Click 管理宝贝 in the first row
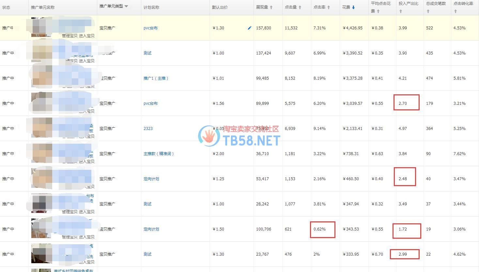Screen dimensions: 479x272 tap(70, 36)
